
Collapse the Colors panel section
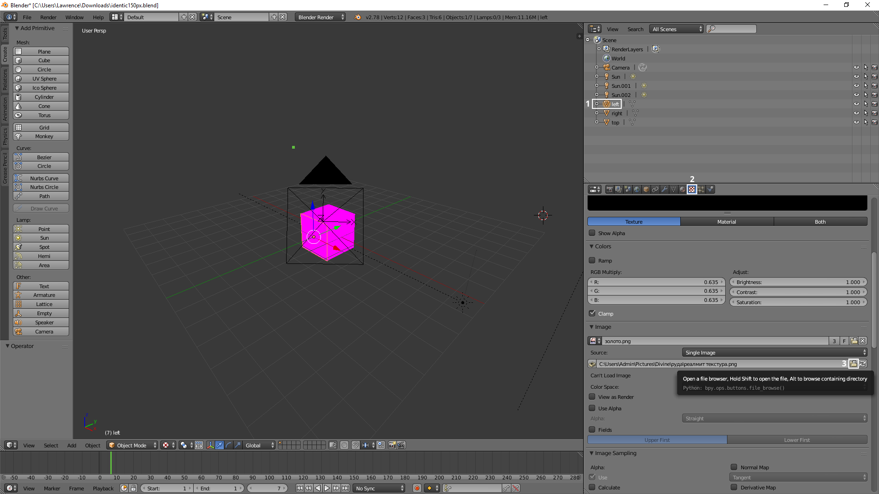pyautogui.click(x=602, y=247)
